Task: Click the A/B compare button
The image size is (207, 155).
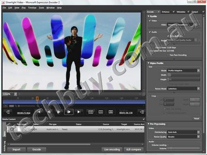Action: 133,149
